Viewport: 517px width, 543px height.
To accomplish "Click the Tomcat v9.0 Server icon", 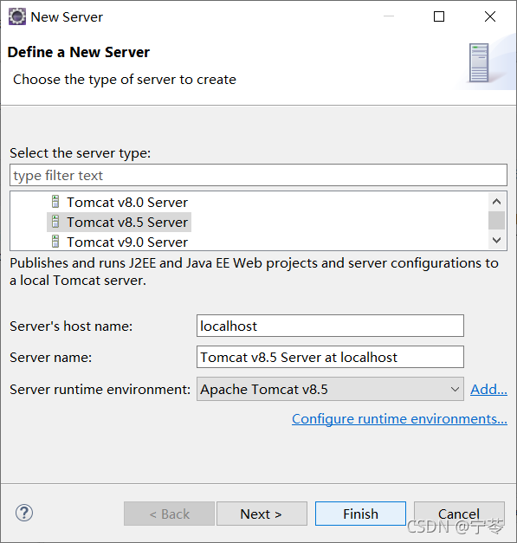I will pyautogui.click(x=55, y=242).
